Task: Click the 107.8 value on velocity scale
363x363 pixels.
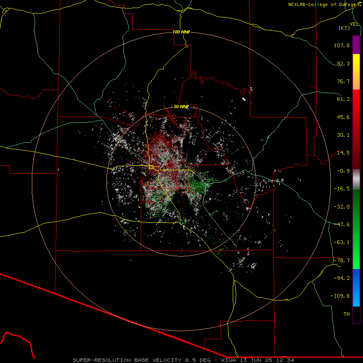Action: pyautogui.click(x=342, y=45)
